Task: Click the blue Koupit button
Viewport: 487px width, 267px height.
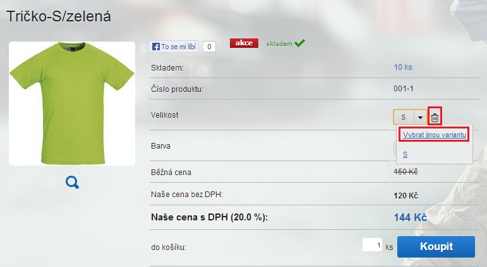Action: pyautogui.click(x=436, y=247)
